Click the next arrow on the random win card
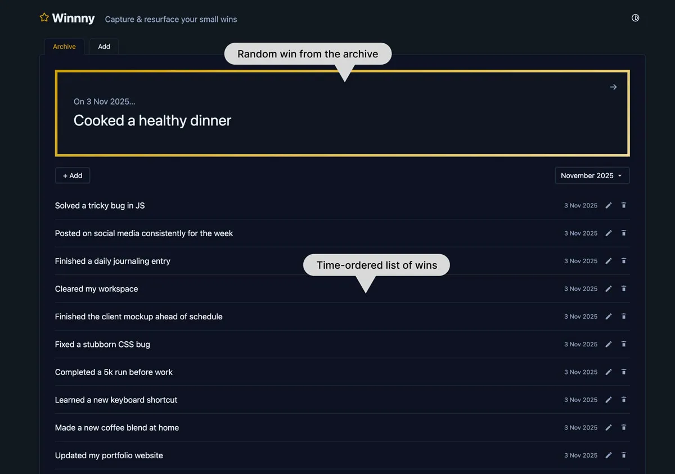This screenshot has width=675, height=474. coord(613,87)
